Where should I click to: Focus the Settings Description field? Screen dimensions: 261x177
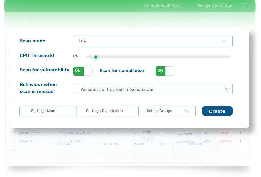point(107,111)
